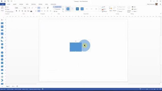Click the Cut button
This screenshot has height=91, width=162.
tap(7, 7)
